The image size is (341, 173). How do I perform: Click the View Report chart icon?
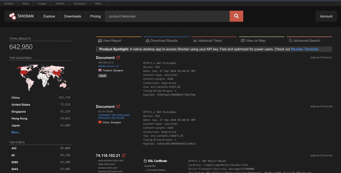coord(99,40)
